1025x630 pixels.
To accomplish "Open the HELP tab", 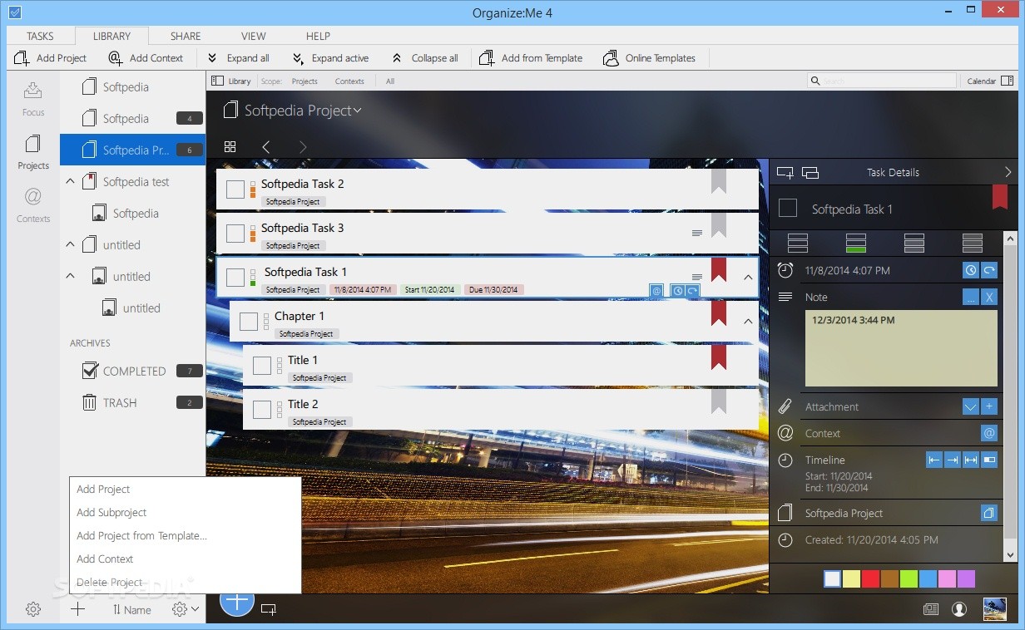I will pyautogui.click(x=318, y=37).
